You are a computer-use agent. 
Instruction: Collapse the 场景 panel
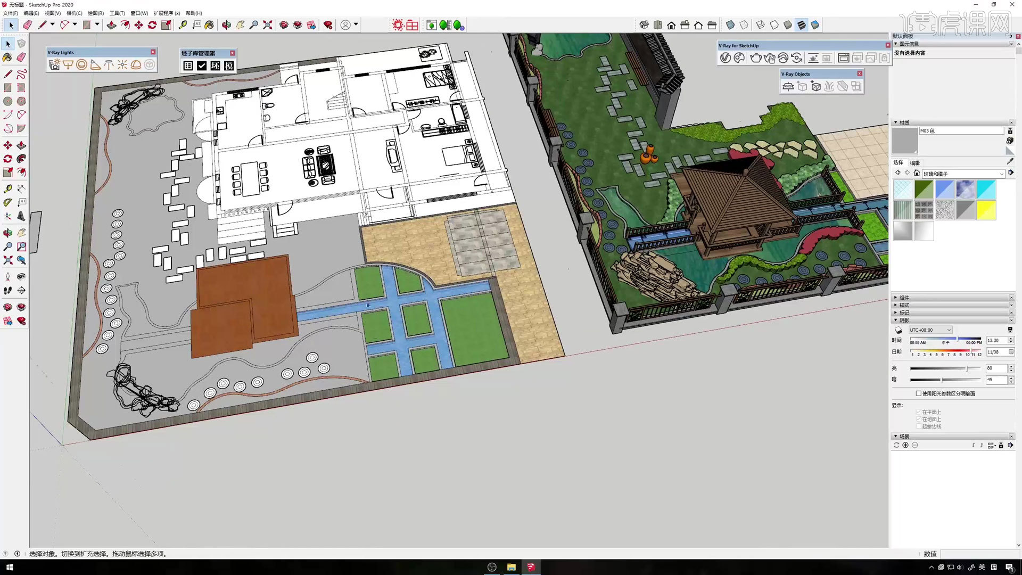[x=896, y=436]
